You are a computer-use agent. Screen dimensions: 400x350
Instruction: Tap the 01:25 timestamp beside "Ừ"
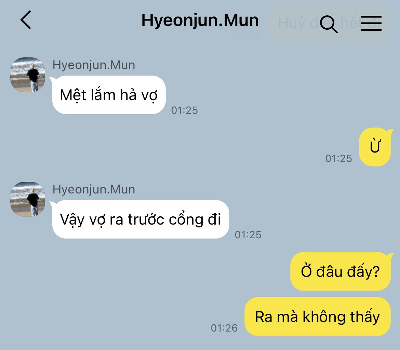point(339,159)
